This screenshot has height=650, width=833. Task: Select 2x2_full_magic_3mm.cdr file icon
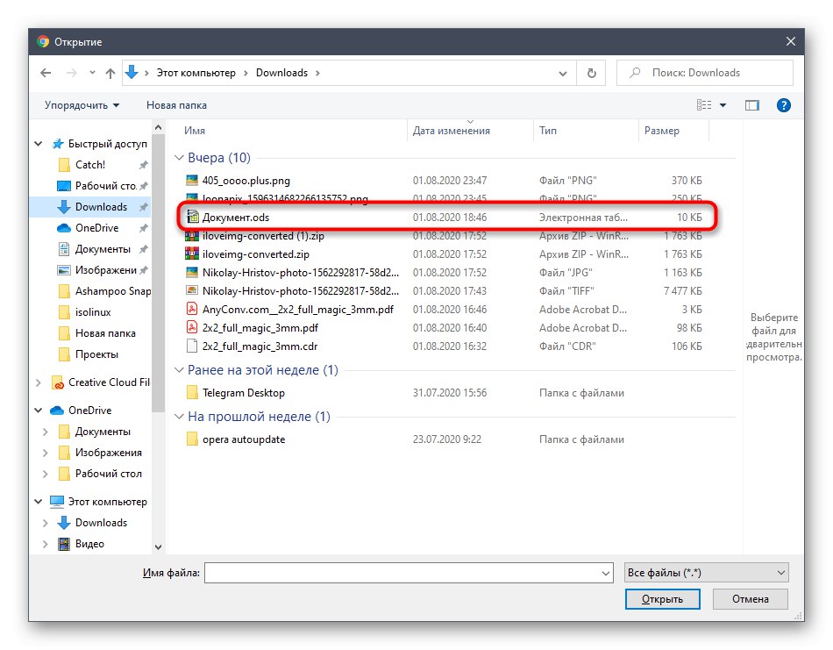click(x=192, y=346)
